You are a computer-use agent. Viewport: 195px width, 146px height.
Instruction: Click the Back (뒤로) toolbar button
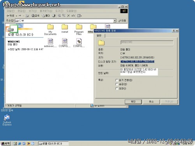10,16
